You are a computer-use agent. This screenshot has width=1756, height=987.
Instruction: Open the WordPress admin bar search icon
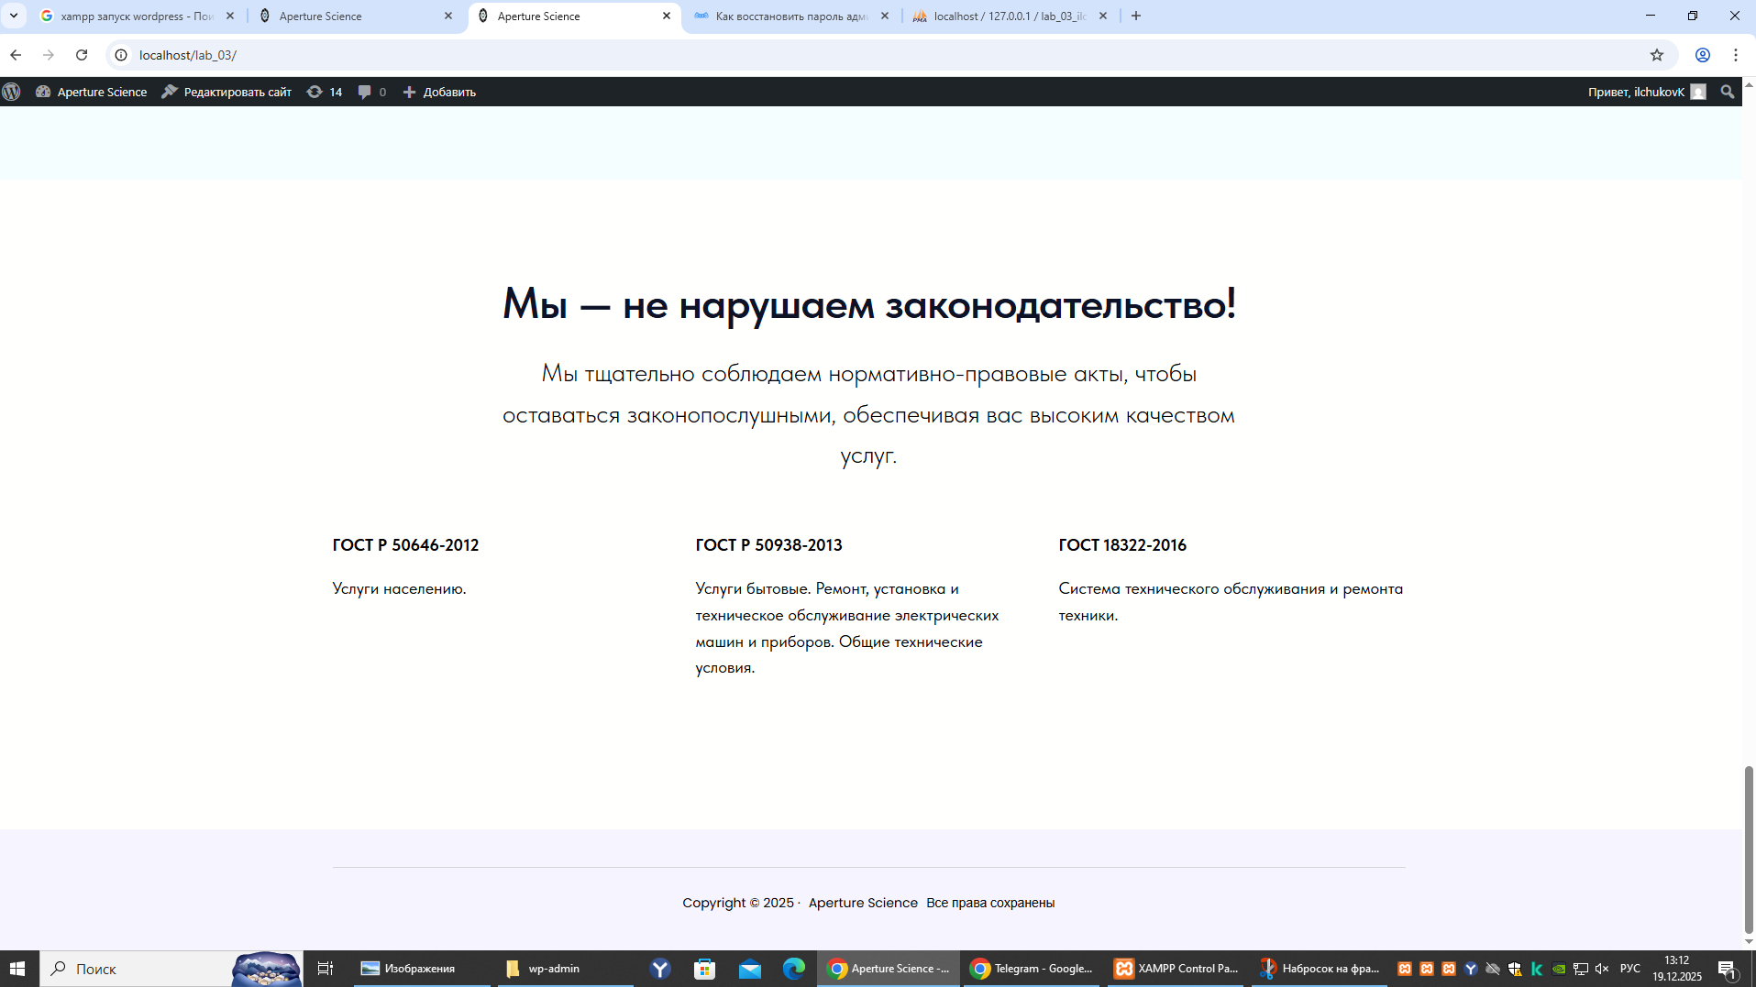[1728, 92]
